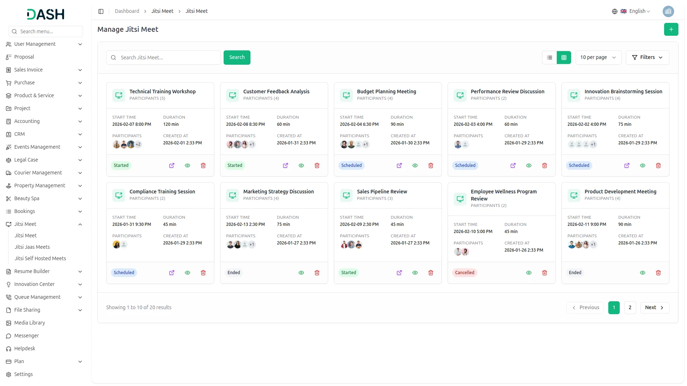Click the Scheduled badge on Innovation Brainstorming Session
The image size is (687, 386).
tap(579, 165)
